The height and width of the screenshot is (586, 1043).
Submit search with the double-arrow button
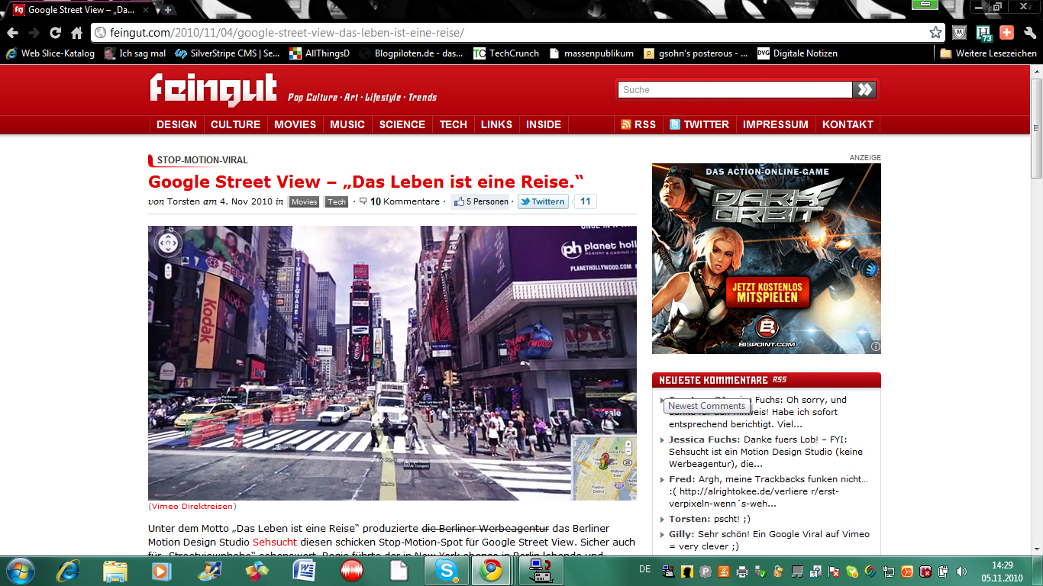tap(864, 89)
